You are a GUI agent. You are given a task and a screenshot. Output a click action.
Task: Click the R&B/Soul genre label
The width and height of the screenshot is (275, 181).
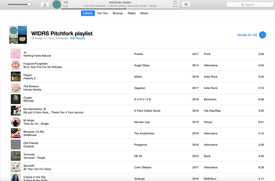tap(210, 179)
